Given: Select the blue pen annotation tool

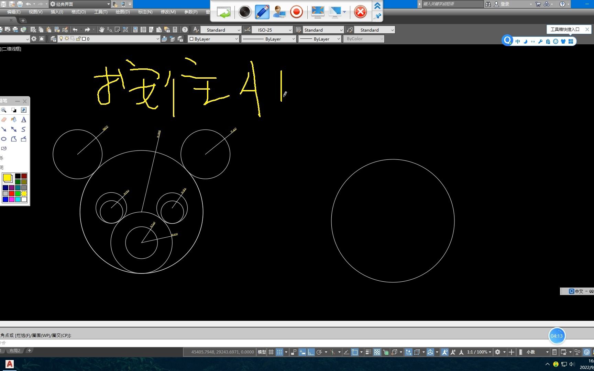Looking at the screenshot, I should pyautogui.click(x=262, y=12).
